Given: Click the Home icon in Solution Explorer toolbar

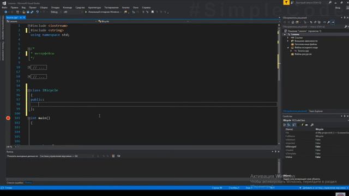Looking at the screenshot, I should point(293,22).
